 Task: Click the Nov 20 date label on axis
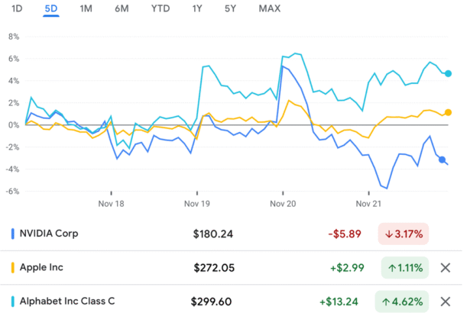click(283, 205)
